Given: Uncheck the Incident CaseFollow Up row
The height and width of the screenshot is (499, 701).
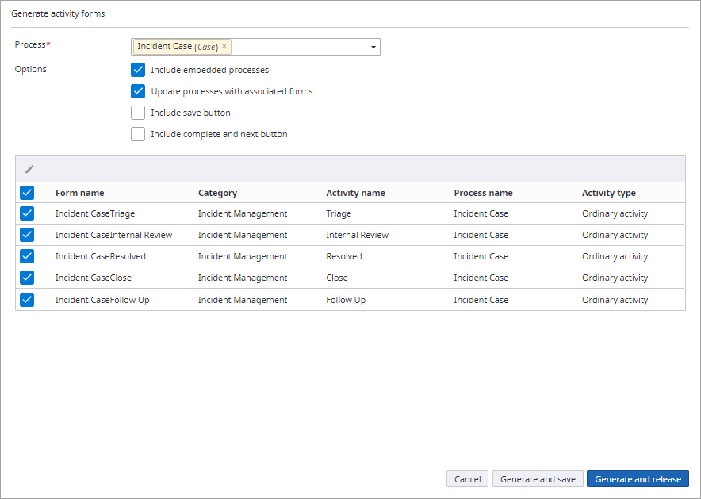Looking at the screenshot, I should coord(27,299).
